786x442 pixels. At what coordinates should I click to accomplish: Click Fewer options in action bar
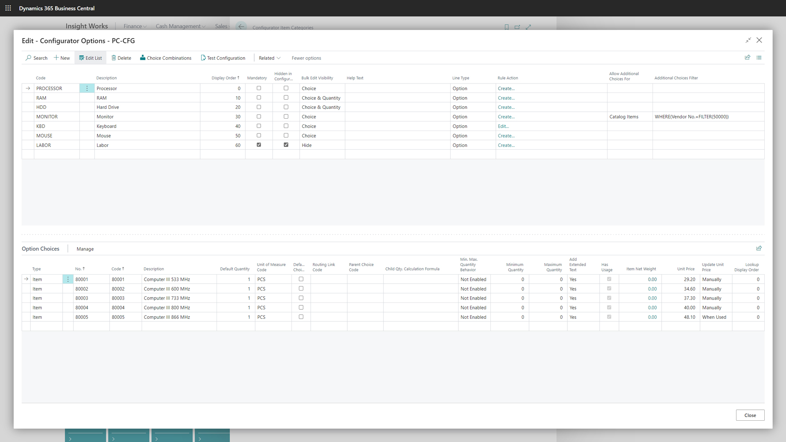[306, 58]
